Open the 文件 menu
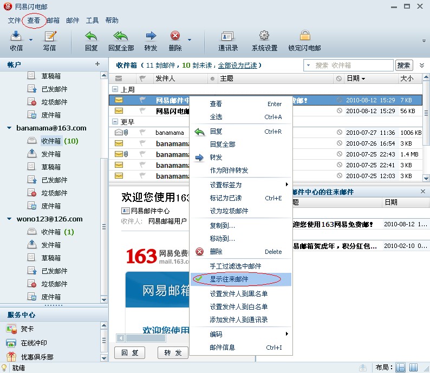The height and width of the screenshot is (373, 430). (14, 20)
